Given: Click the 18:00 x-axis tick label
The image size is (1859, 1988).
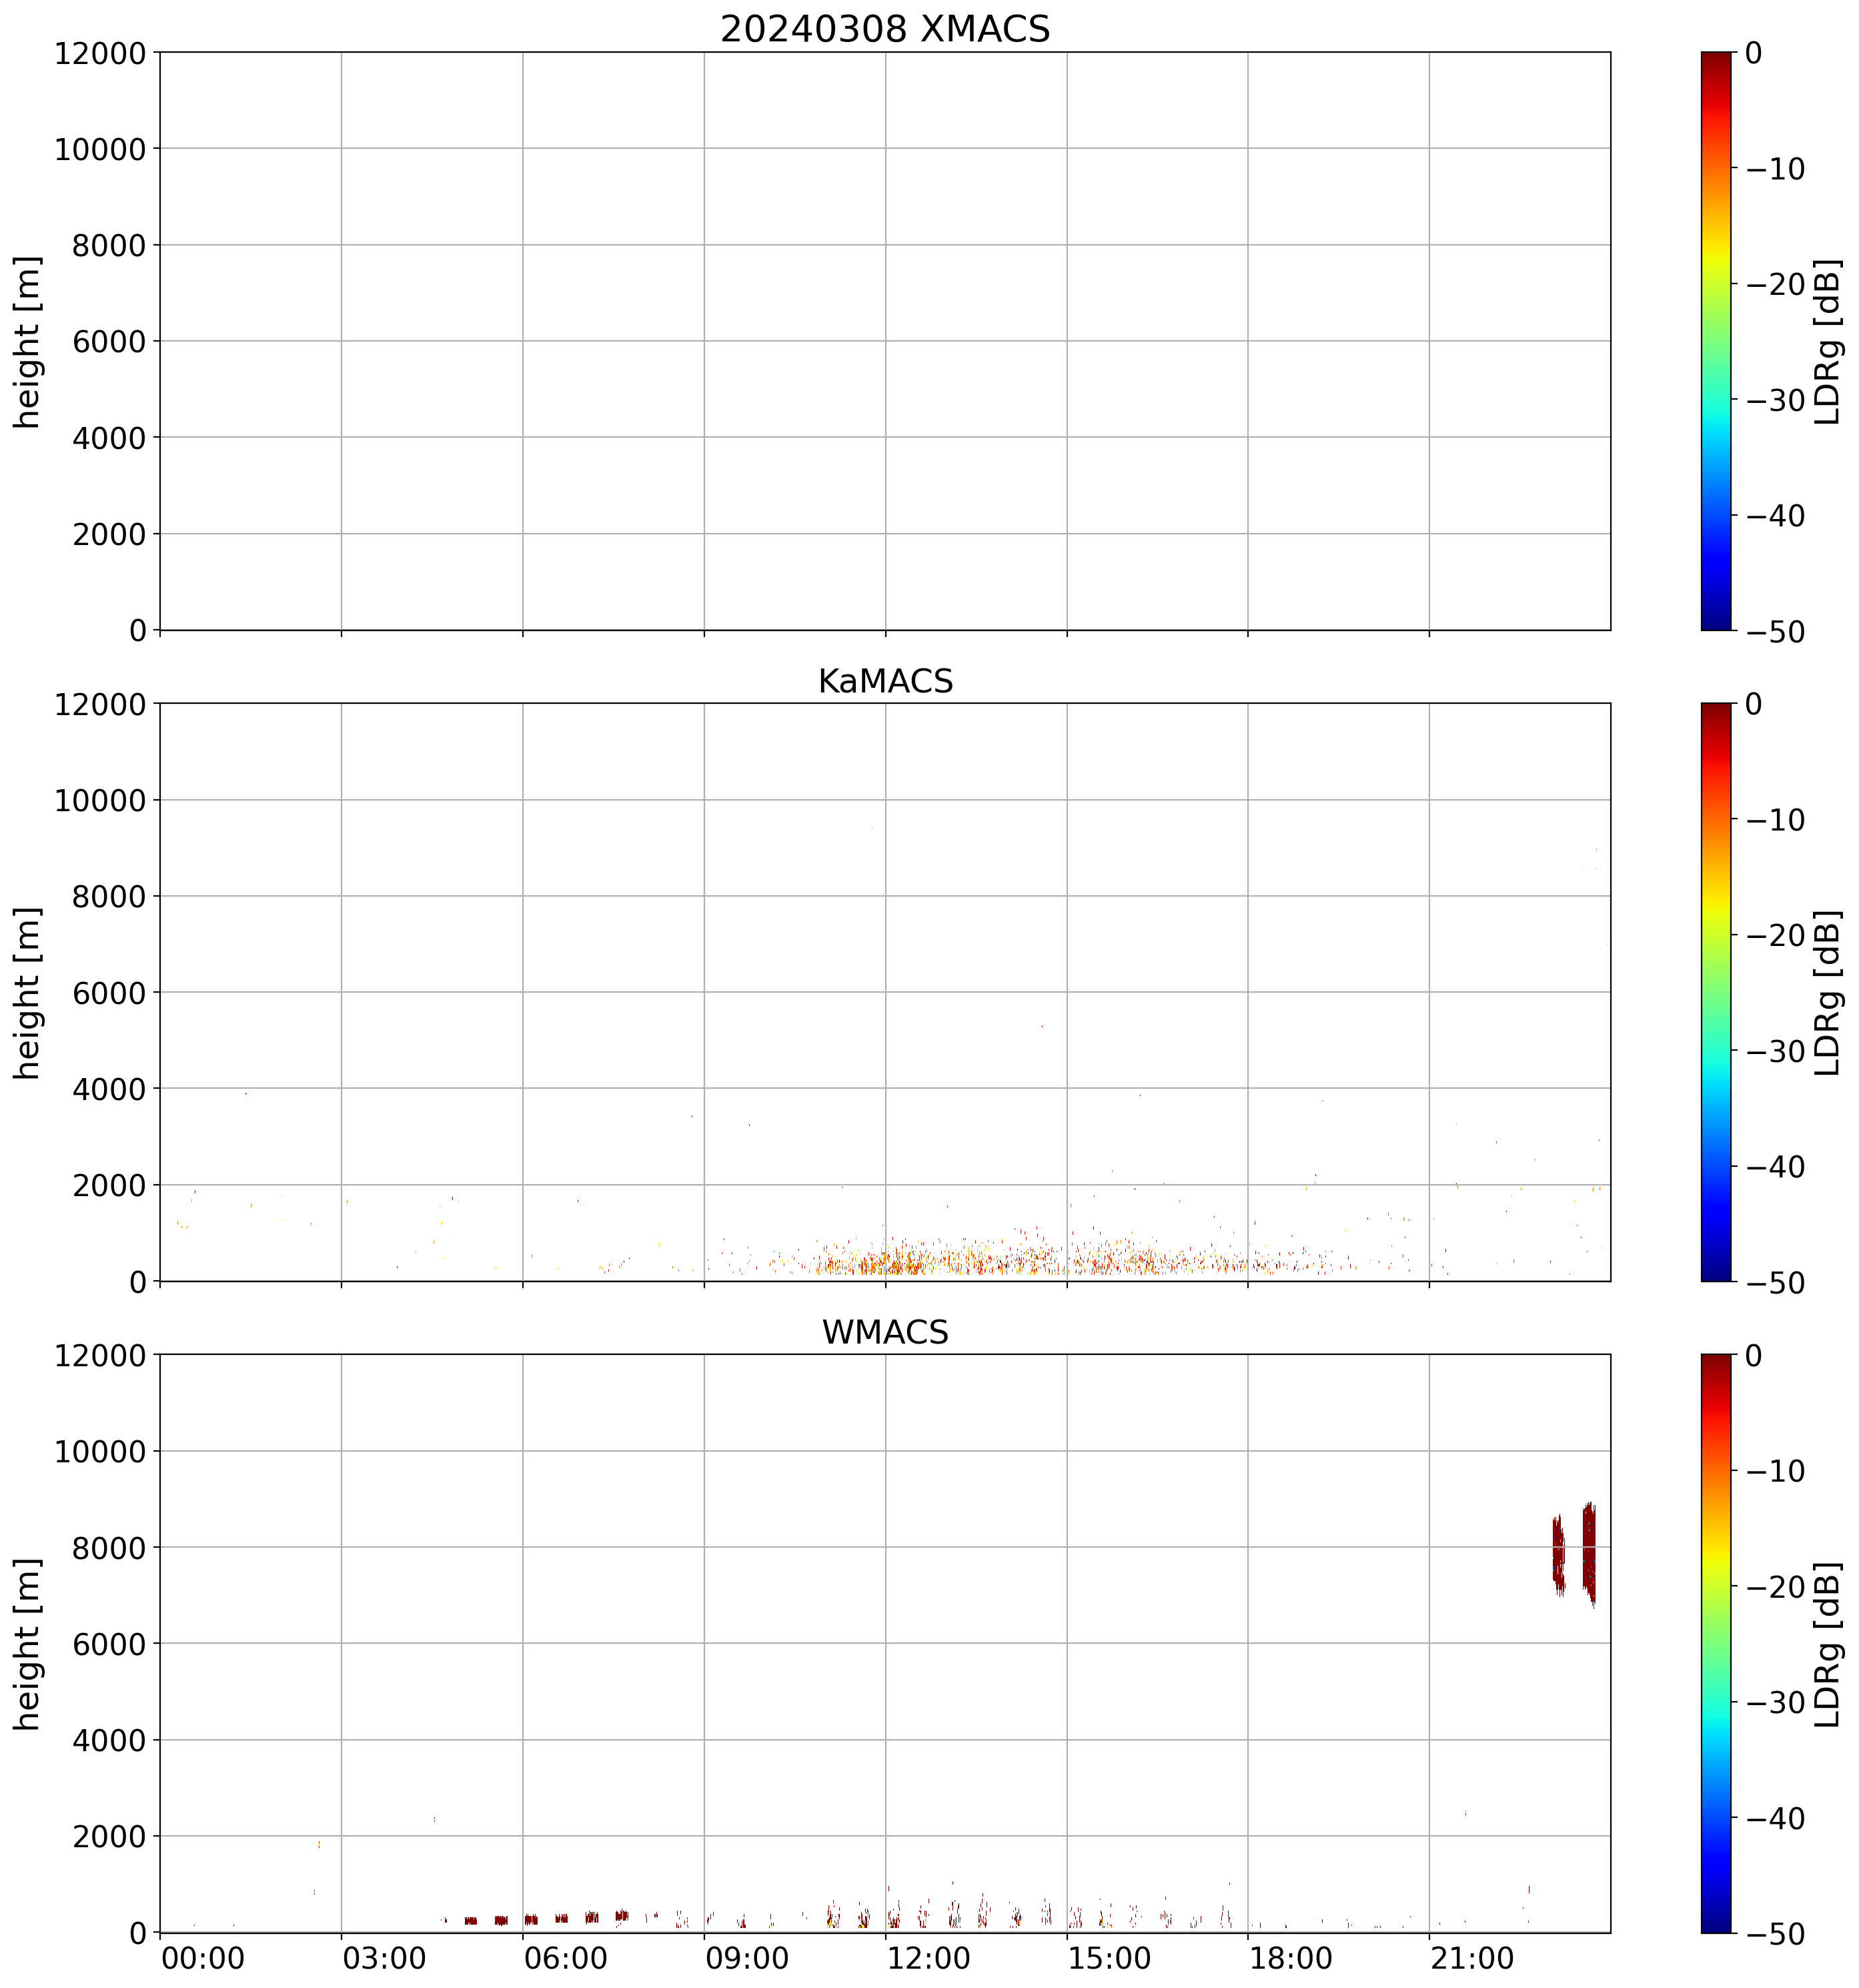Looking at the screenshot, I should coord(1291,1958).
